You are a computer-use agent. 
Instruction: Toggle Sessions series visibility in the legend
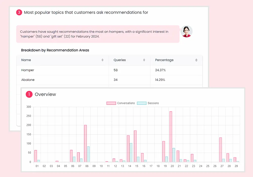click(x=153, y=103)
